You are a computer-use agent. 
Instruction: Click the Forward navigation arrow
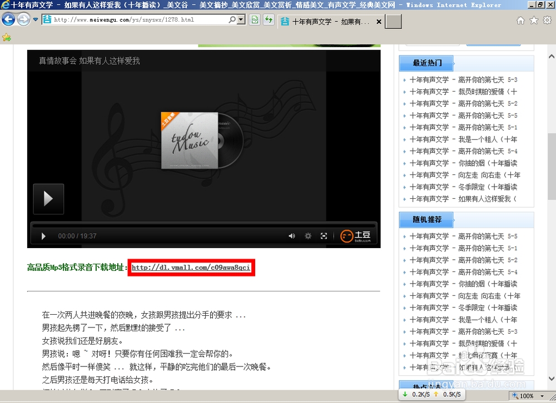coord(22,20)
